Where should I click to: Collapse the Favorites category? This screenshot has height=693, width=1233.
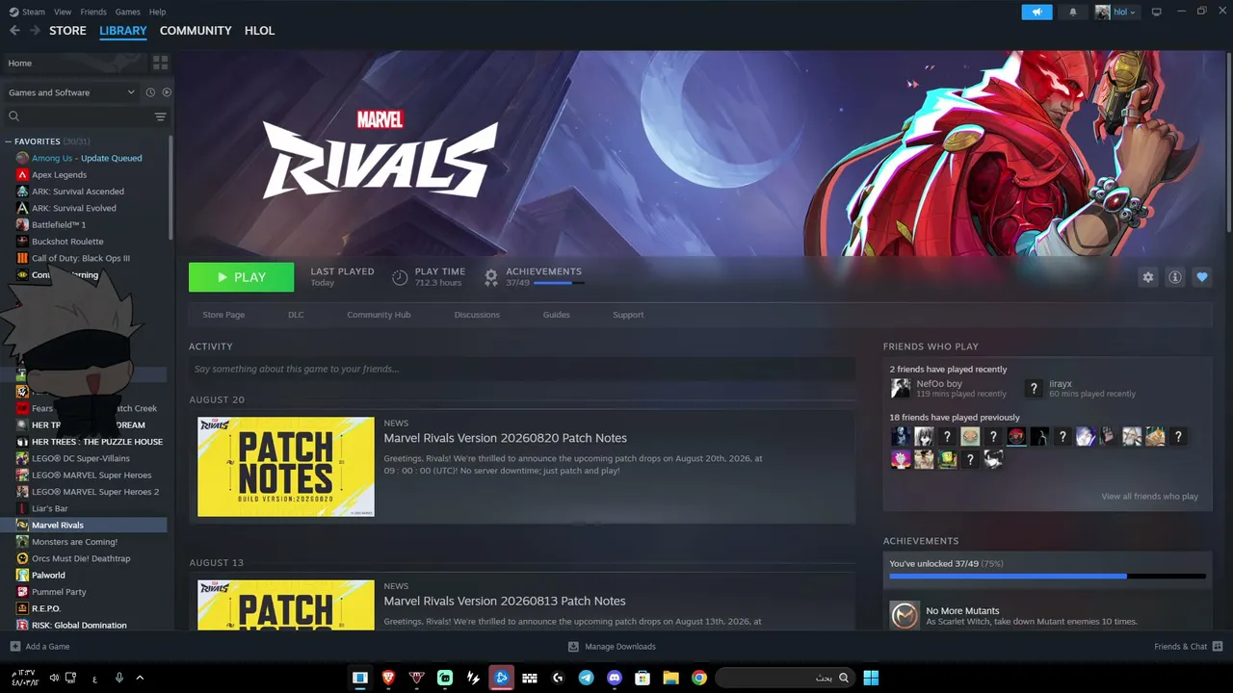(10, 141)
